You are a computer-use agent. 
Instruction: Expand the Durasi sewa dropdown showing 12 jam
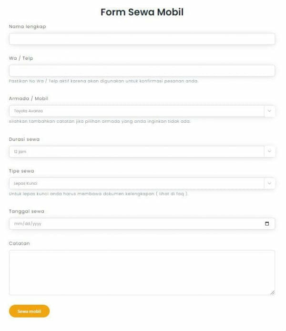click(x=136, y=151)
